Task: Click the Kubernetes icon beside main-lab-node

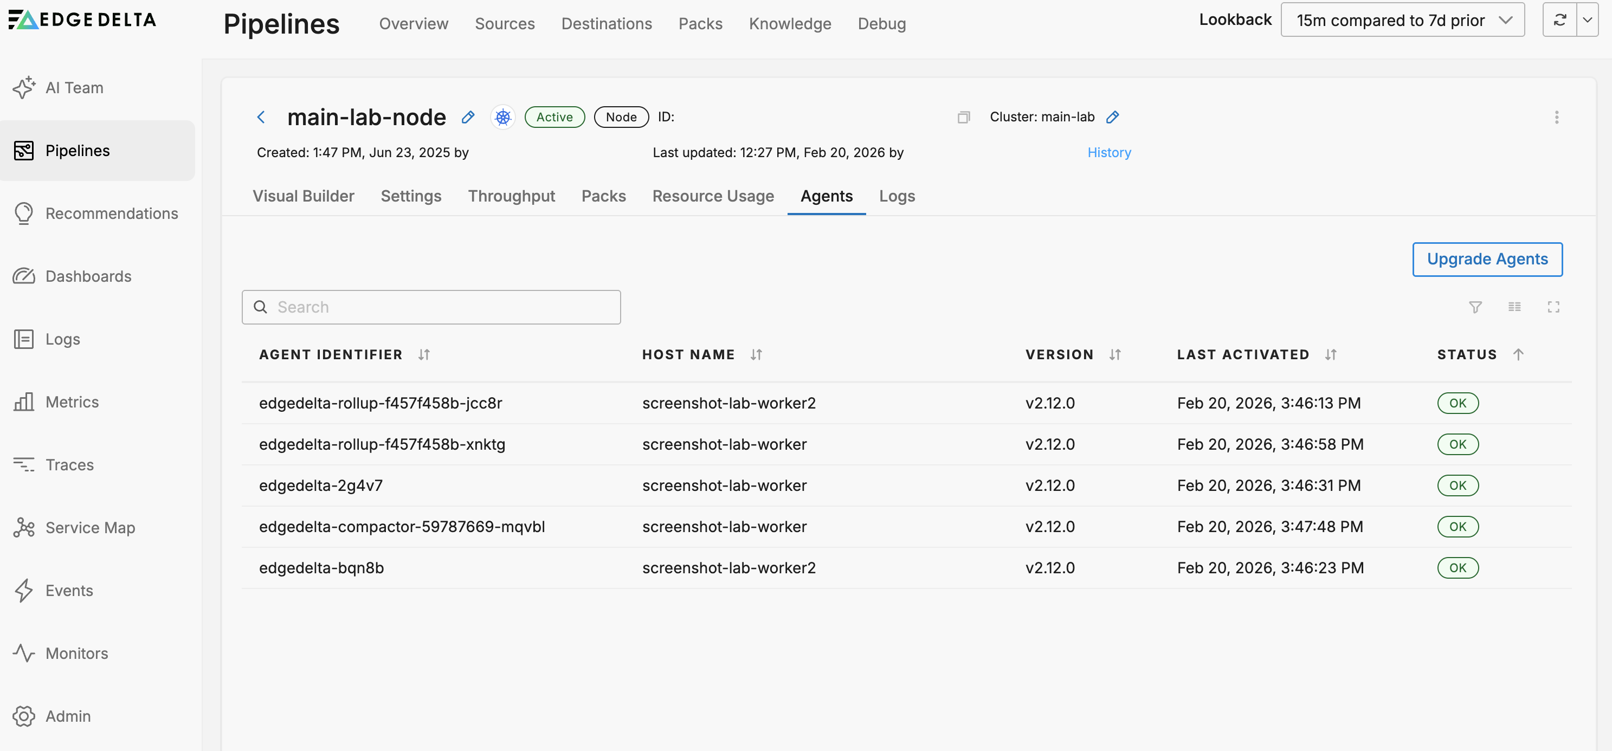Action: click(x=502, y=117)
